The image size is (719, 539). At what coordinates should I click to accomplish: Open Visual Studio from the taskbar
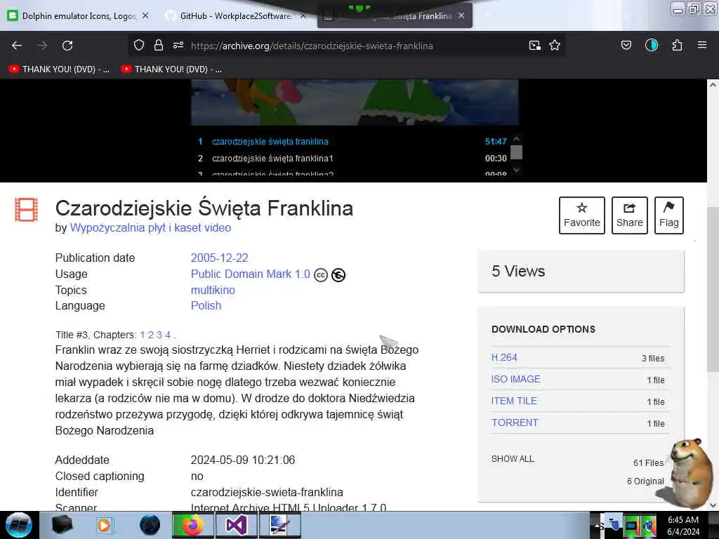pos(236,525)
